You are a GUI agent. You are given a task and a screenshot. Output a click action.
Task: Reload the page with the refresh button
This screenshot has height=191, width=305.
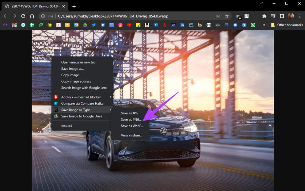click(x=23, y=16)
